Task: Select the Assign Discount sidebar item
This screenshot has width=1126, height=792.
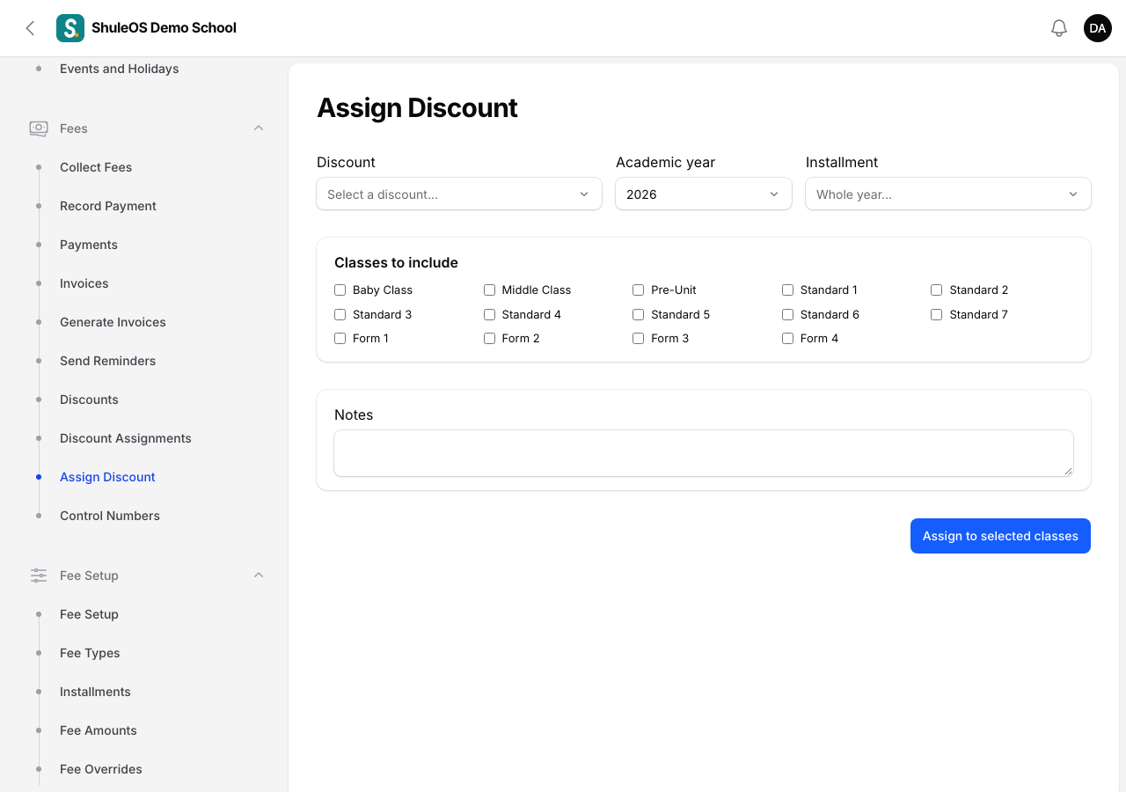Action: click(x=107, y=477)
